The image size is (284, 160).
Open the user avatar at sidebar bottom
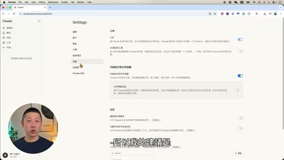coord(5,155)
